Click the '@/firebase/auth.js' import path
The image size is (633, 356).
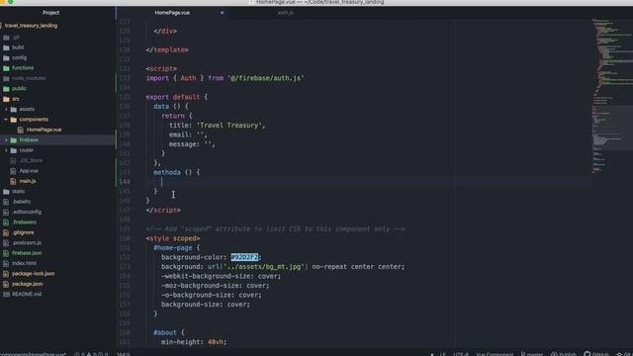point(266,78)
